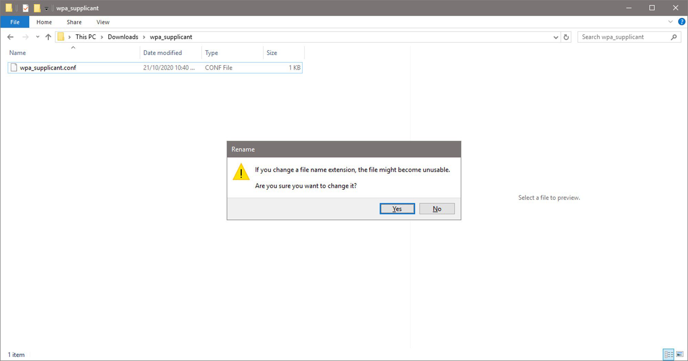Open the View ribbon tab
Image resolution: width=688 pixels, height=361 pixels.
tap(103, 22)
